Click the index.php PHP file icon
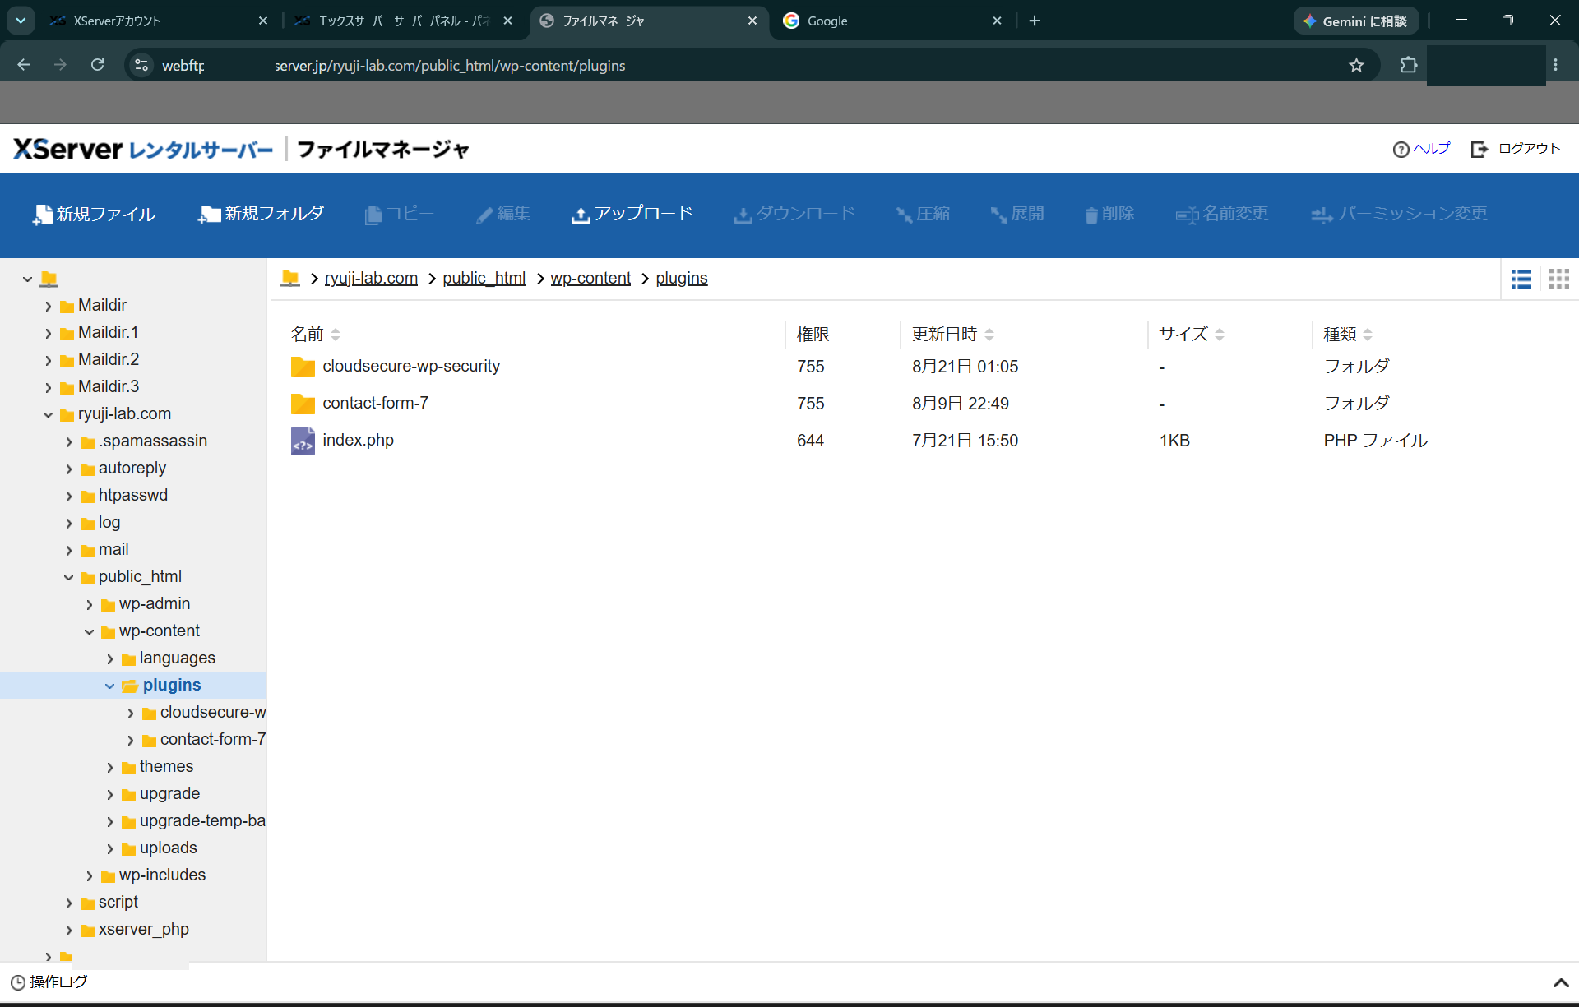Image resolution: width=1579 pixels, height=1007 pixels. tap(303, 441)
